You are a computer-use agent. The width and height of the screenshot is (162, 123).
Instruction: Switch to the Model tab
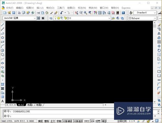pos(21,105)
